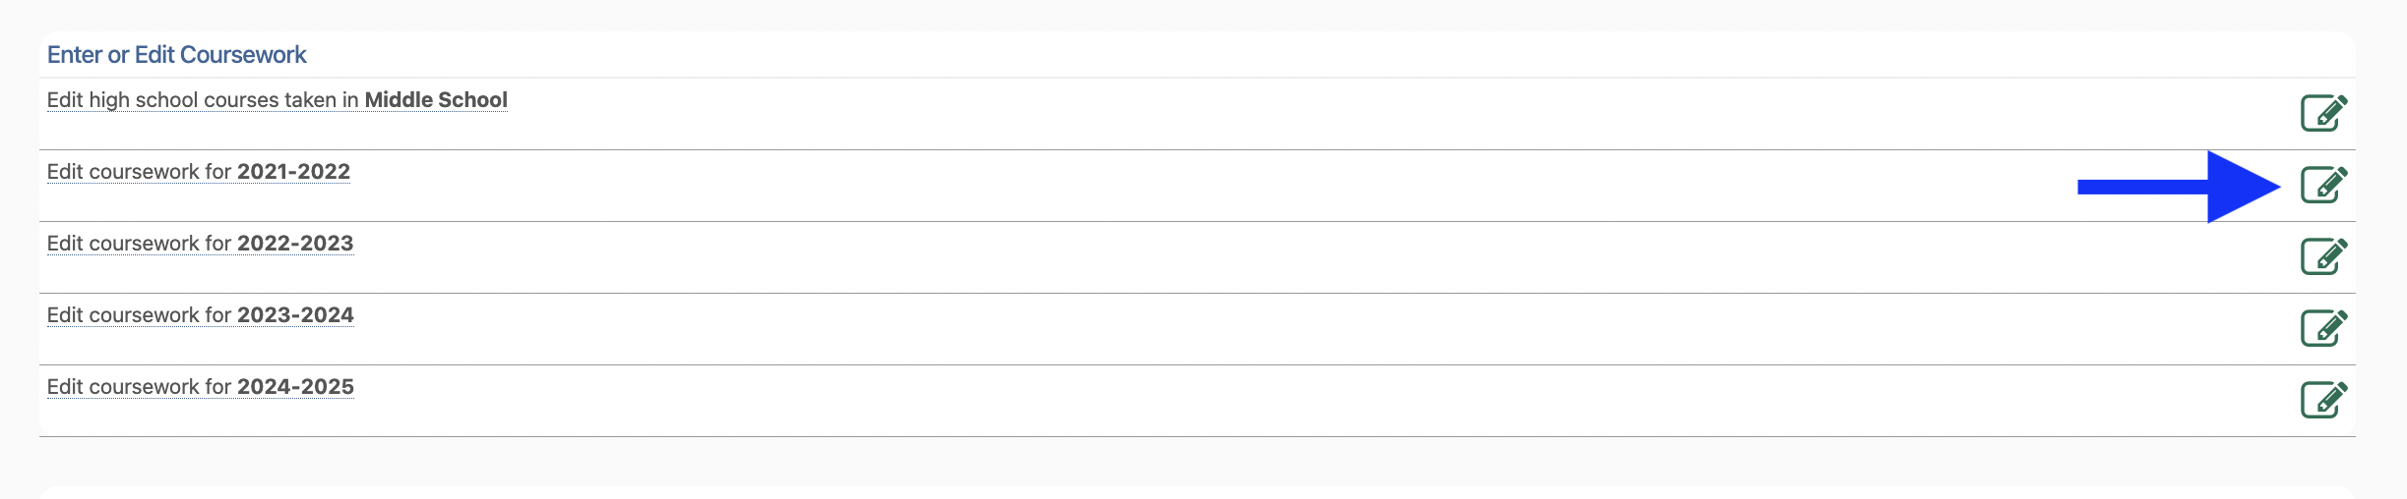The image size is (2407, 499).
Task: Select the bold '2024-2025' year label
Action: pos(295,387)
